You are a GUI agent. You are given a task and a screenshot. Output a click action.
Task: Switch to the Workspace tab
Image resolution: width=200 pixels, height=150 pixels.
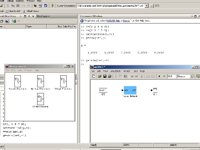tap(43, 16)
